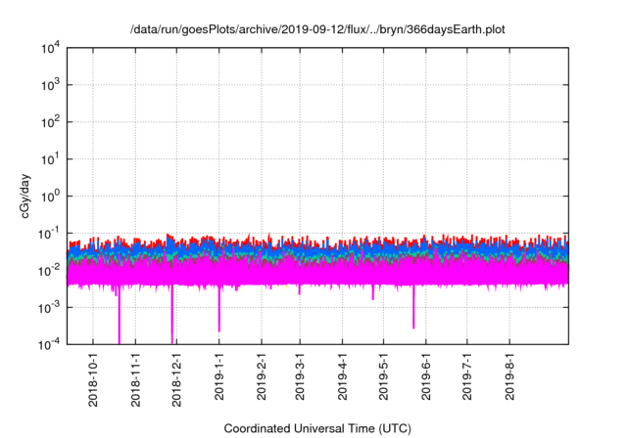627x438 pixels.
Task: Select the 2019-2-1 date tick label
Action: pyautogui.click(x=262, y=379)
